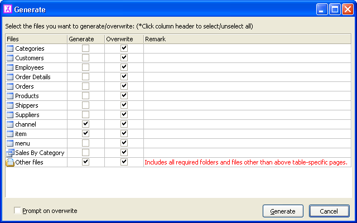Click the item table icon
The image size is (357, 223).
pyautogui.click(x=10, y=134)
